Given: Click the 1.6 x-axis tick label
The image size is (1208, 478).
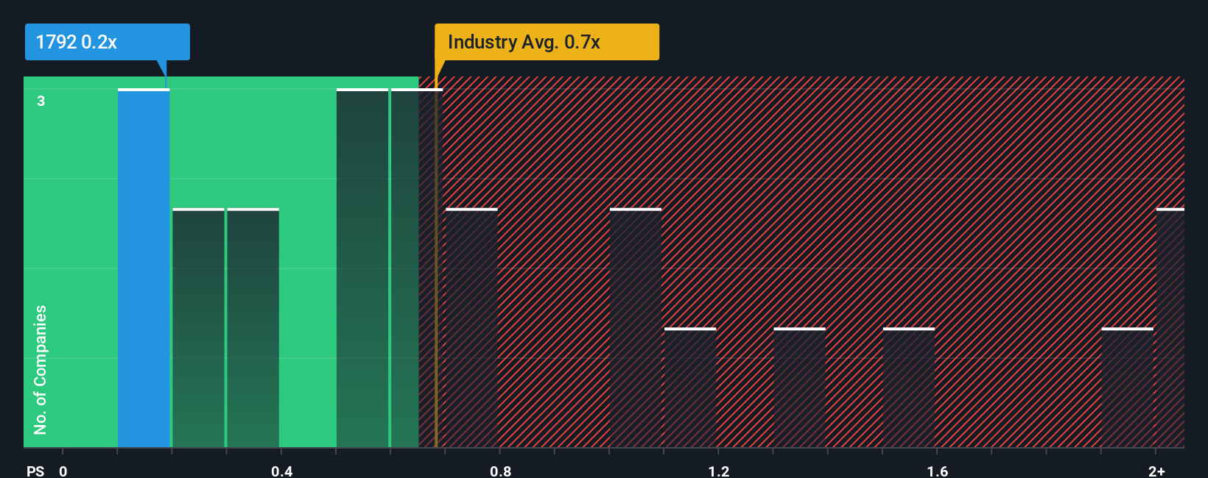Looking at the screenshot, I should pos(938,471).
